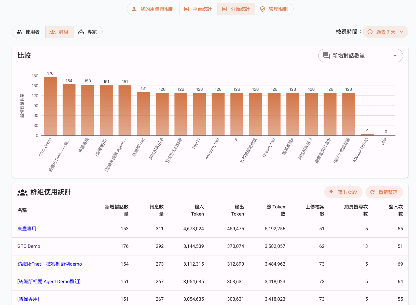This screenshot has width=416, height=305.
Task: Switch view to 專家
Action: (x=88, y=32)
